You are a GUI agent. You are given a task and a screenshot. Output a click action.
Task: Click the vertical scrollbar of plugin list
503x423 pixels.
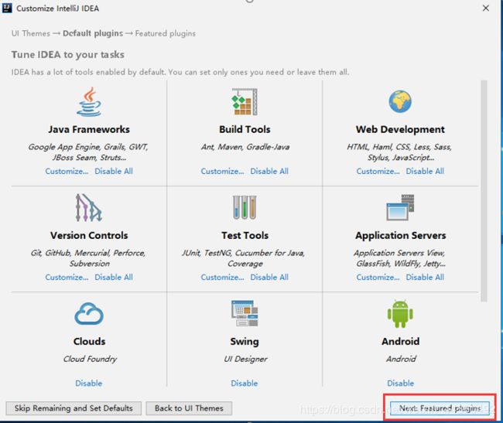tap(484, 191)
